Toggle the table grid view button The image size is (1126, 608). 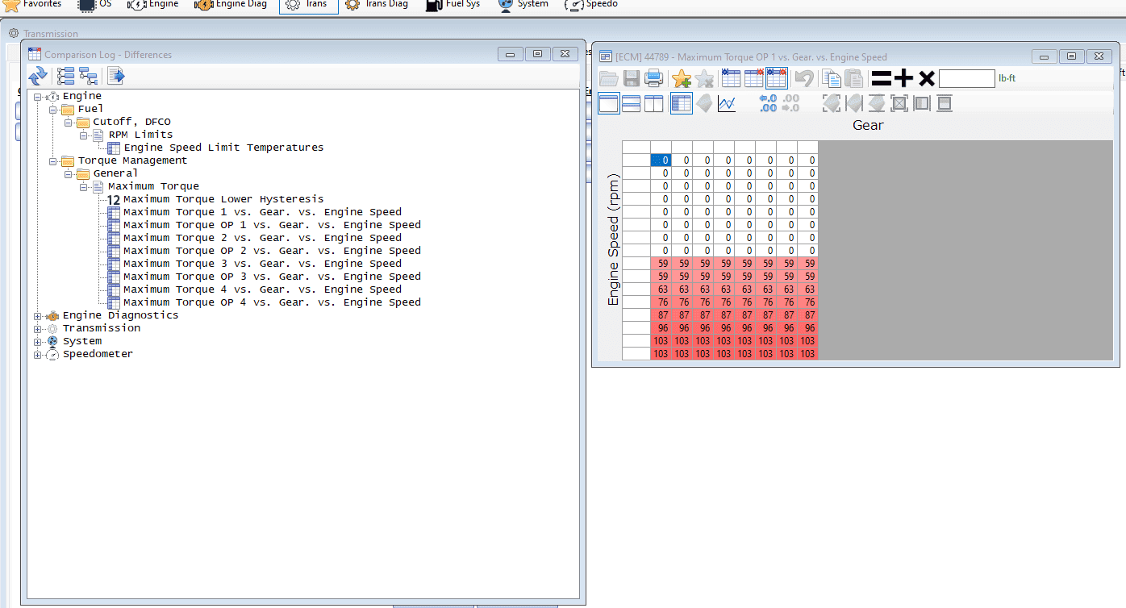tap(682, 103)
